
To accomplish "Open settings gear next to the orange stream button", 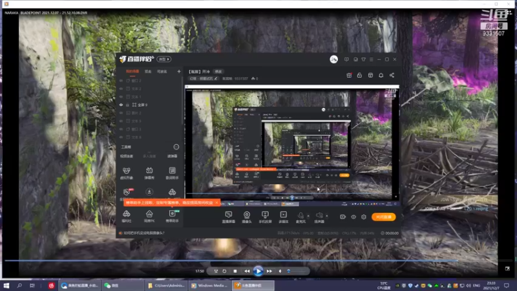I will 364,217.
